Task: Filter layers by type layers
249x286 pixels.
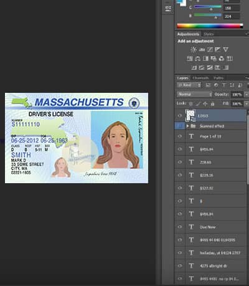Action: click(x=224, y=85)
